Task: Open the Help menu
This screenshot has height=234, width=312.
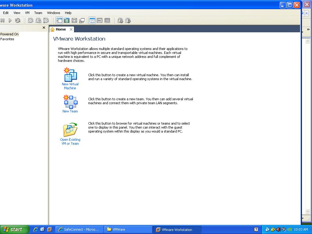Action: pyautogui.click(x=68, y=13)
